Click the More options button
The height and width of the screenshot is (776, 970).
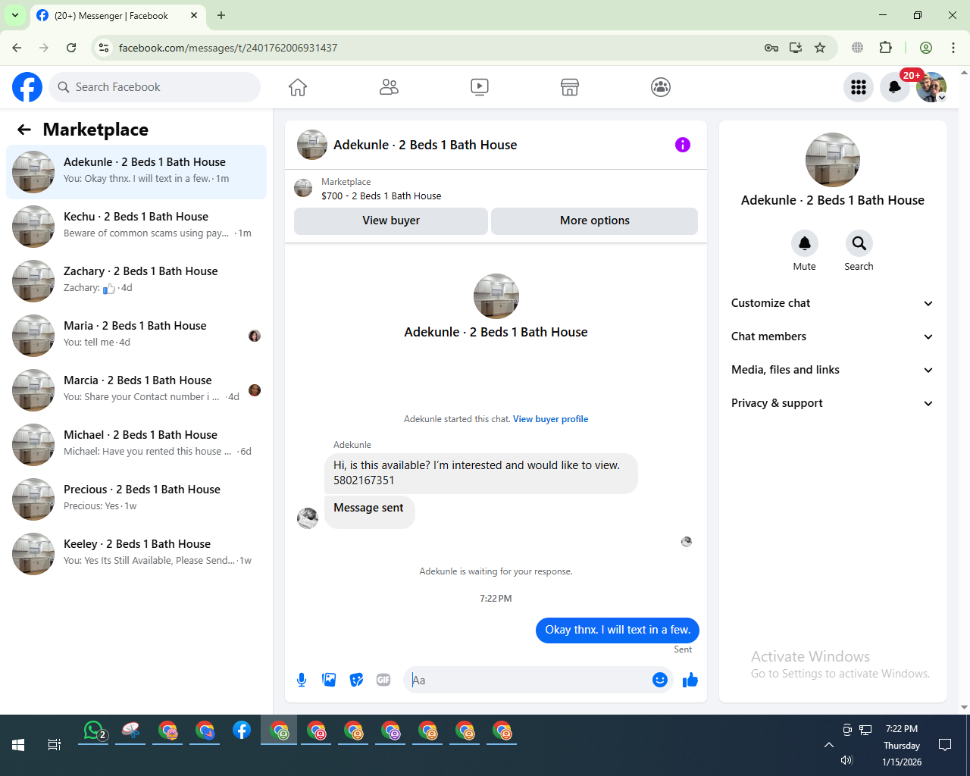click(x=595, y=221)
